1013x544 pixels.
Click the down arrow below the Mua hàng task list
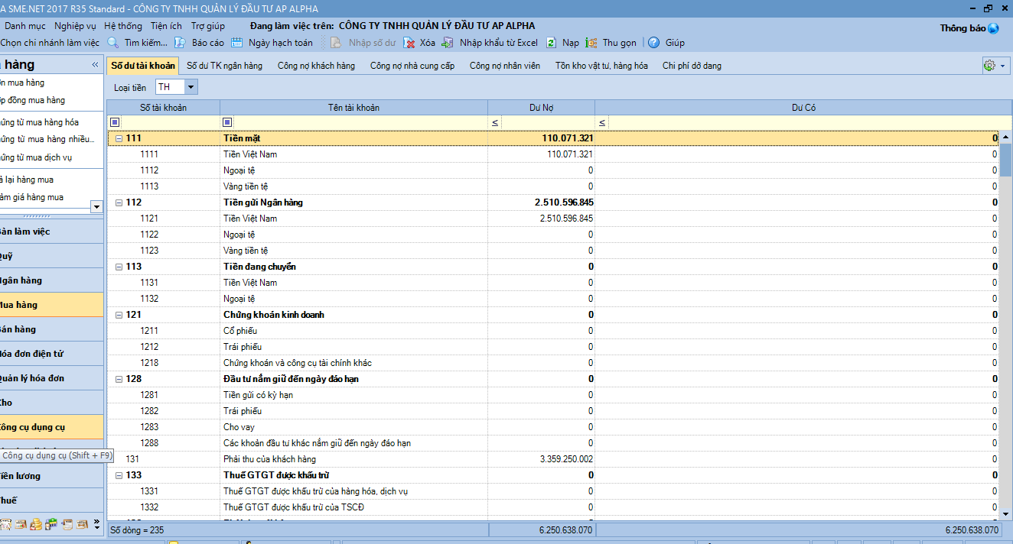coord(96,206)
